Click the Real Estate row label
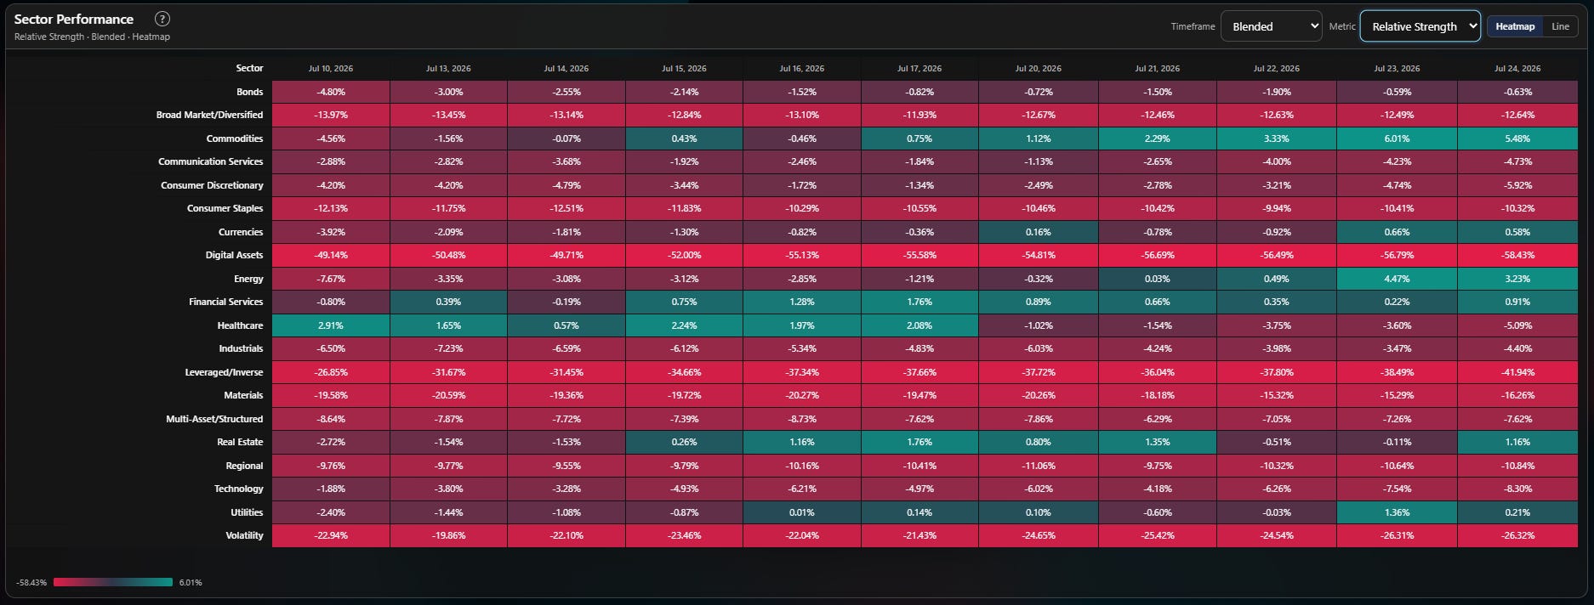The image size is (1594, 605). (x=240, y=442)
